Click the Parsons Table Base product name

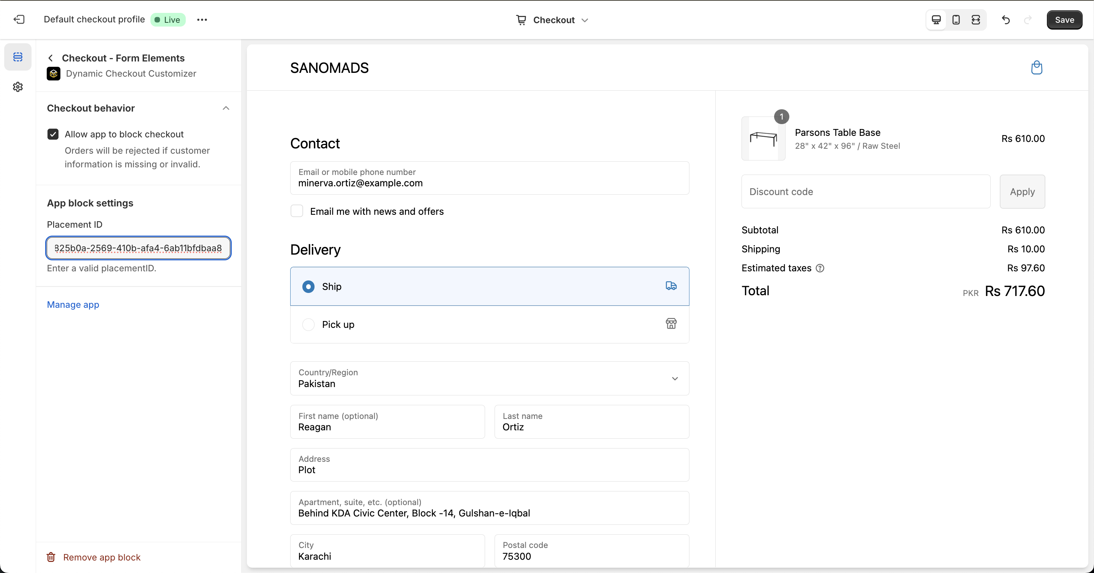tap(838, 133)
